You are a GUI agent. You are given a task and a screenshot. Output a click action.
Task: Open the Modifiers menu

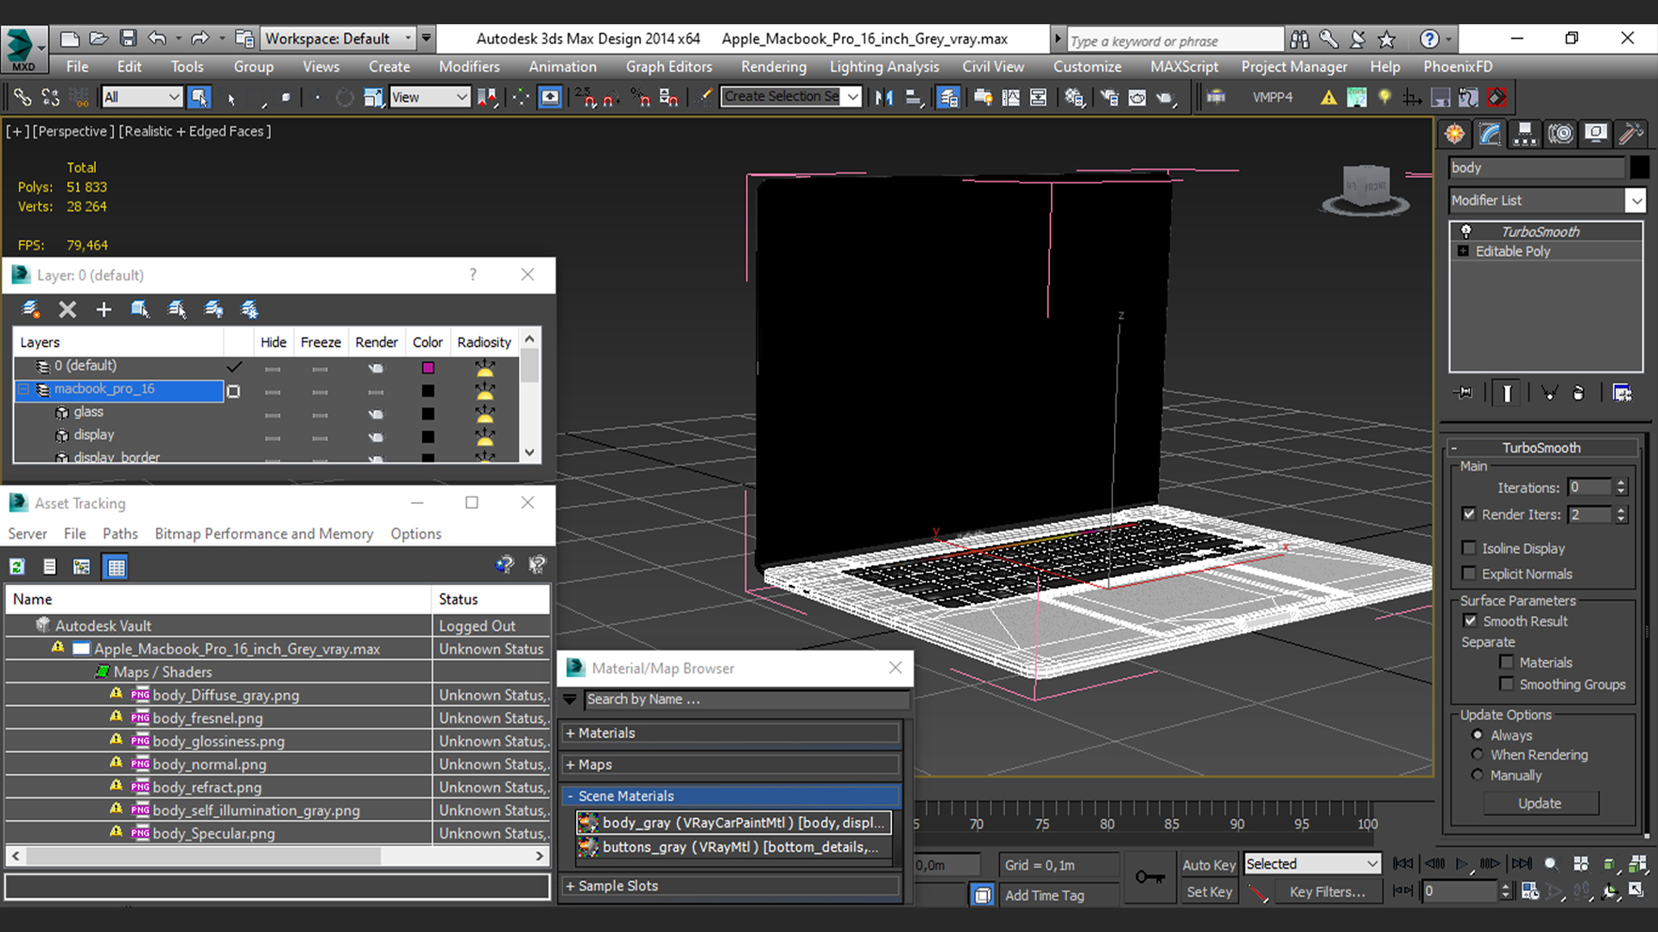[x=469, y=66]
